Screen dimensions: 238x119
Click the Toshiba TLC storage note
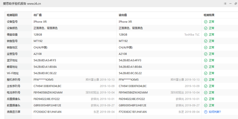pyautogui.click(x=192, y=35)
